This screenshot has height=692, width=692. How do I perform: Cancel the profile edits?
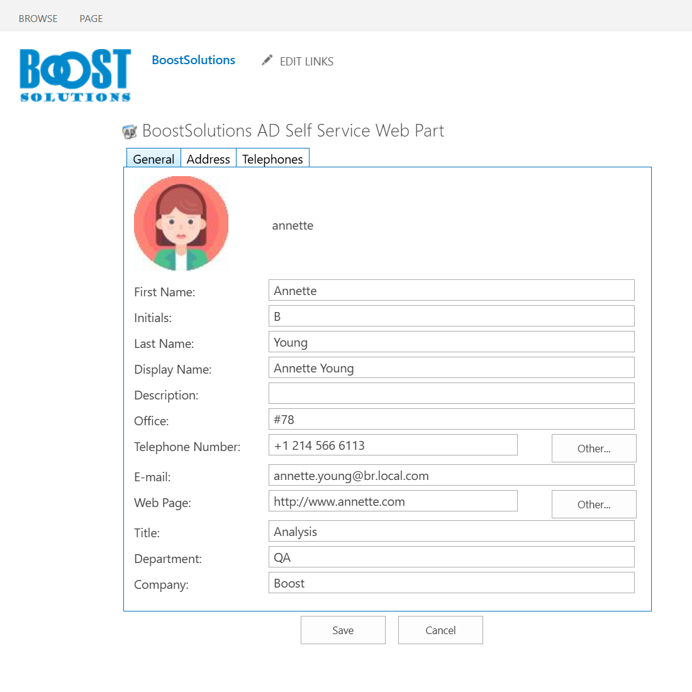pyautogui.click(x=440, y=630)
